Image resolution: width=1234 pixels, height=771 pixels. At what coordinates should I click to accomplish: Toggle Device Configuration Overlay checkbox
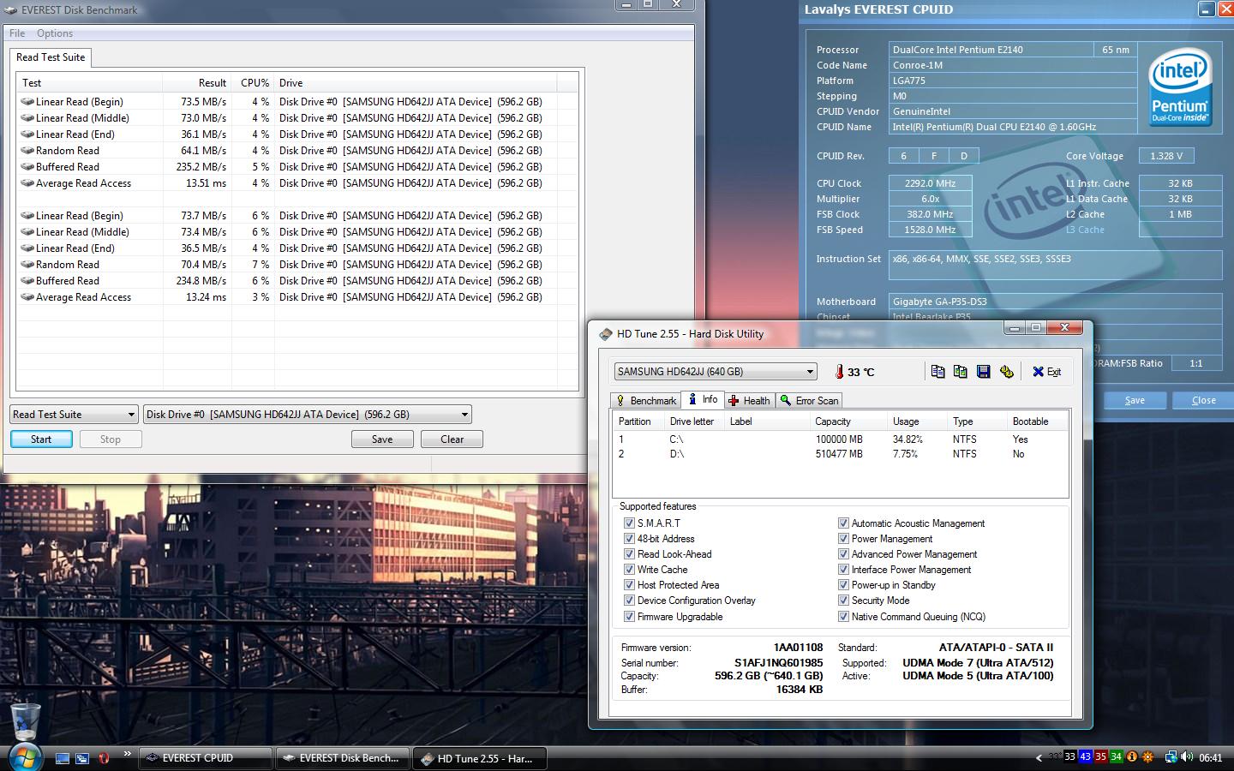(629, 600)
